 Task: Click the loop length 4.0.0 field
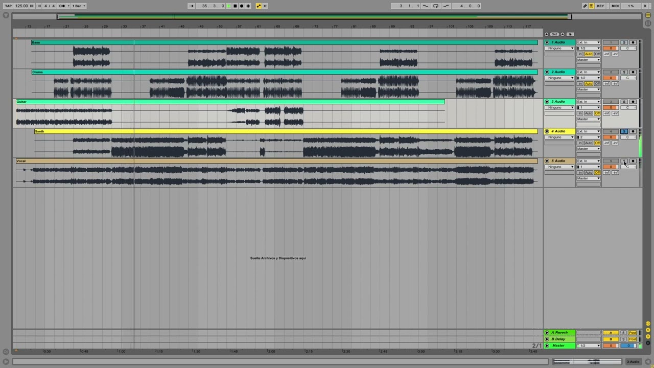[466, 6]
